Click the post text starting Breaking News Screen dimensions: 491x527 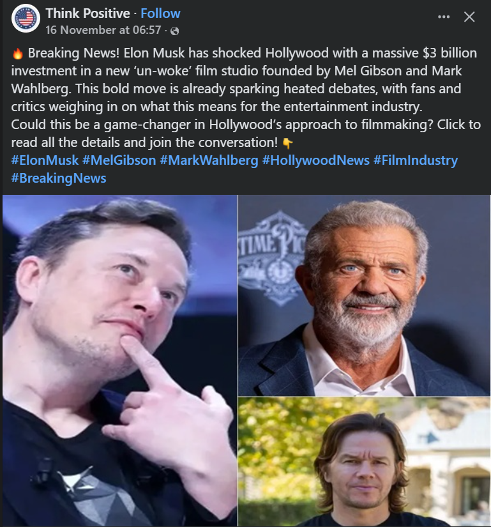tap(246, 98)
